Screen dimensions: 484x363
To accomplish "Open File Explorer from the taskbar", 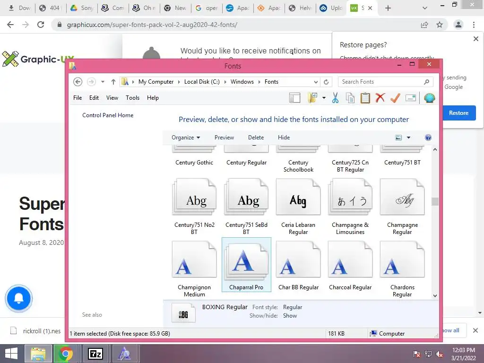I will click(38, 354).
